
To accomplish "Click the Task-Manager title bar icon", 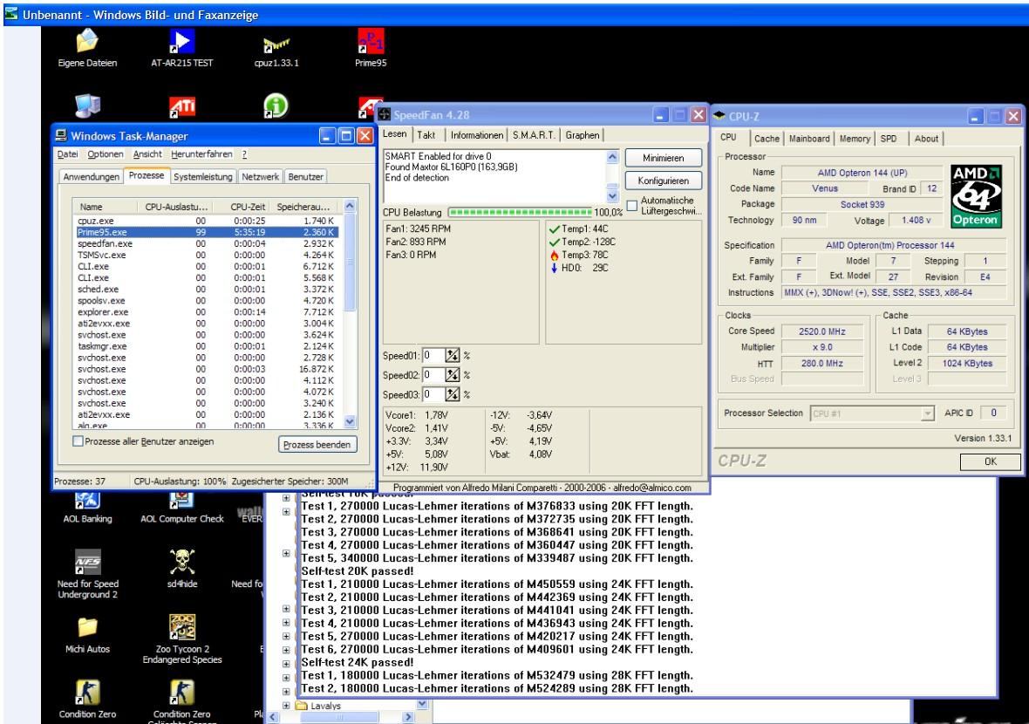I will 61,136.
